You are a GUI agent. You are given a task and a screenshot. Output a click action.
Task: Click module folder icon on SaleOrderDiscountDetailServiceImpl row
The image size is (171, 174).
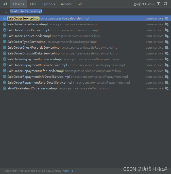[x=166, y=53]
